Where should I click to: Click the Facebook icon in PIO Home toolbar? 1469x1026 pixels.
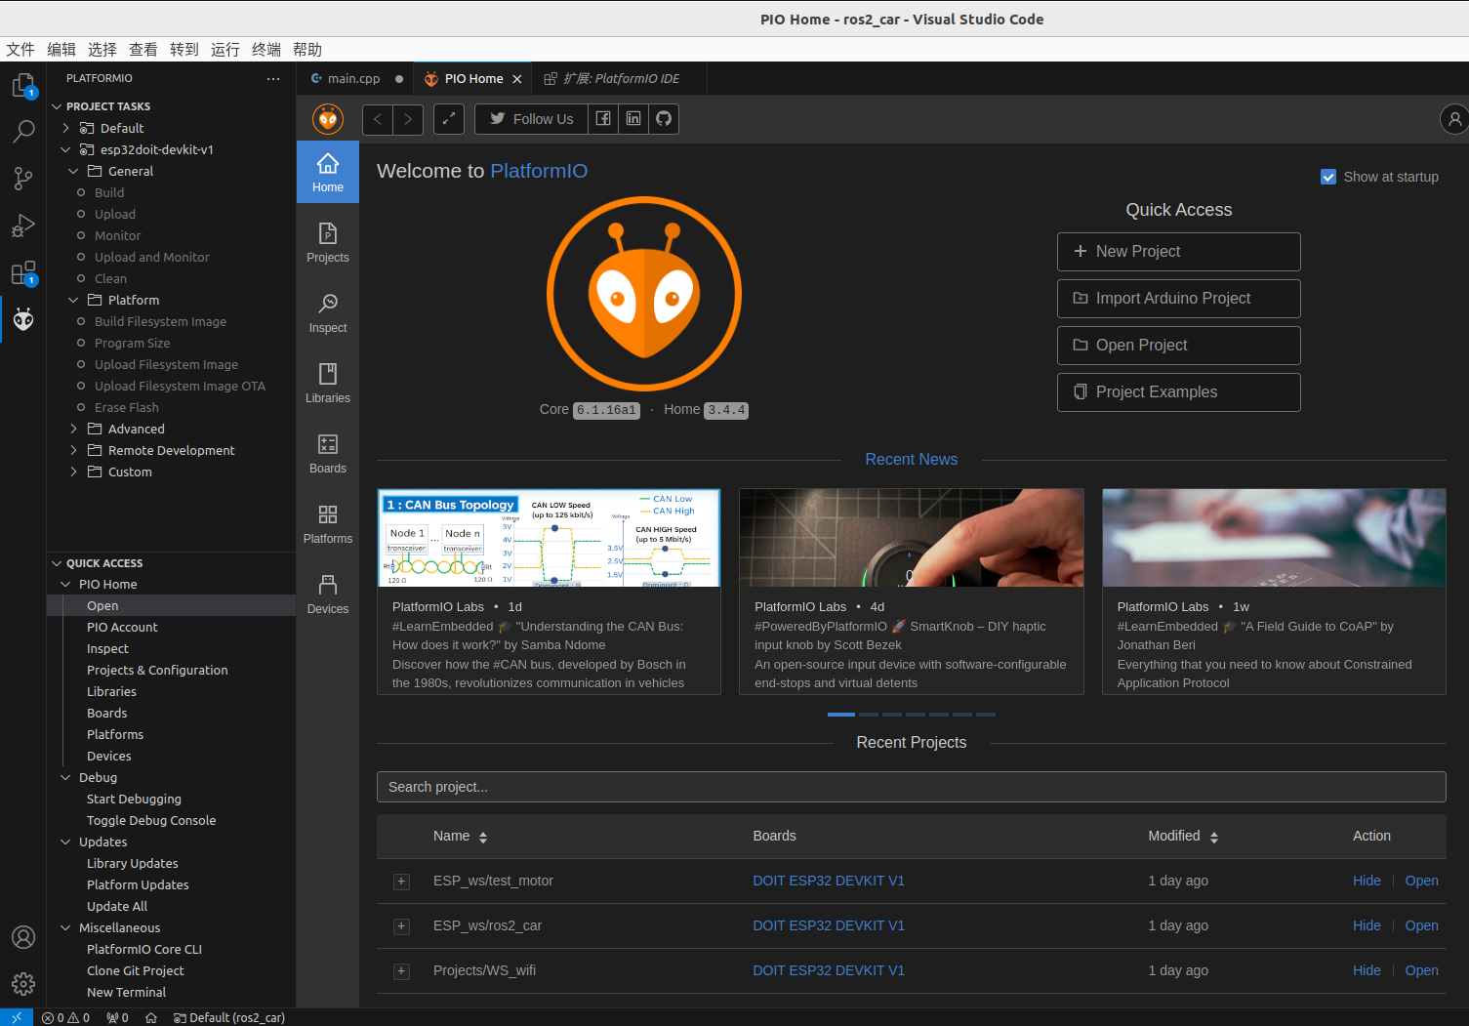click(602, 118)
